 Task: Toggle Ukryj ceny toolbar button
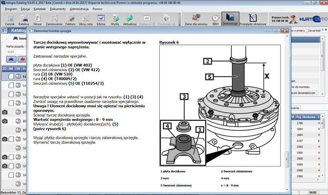click(x=86, y=20)
